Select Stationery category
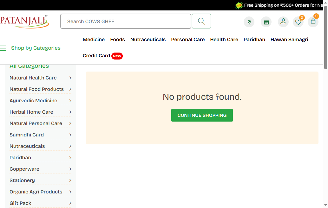Viewport: 328px width, 208px height. tap(22, 180)
